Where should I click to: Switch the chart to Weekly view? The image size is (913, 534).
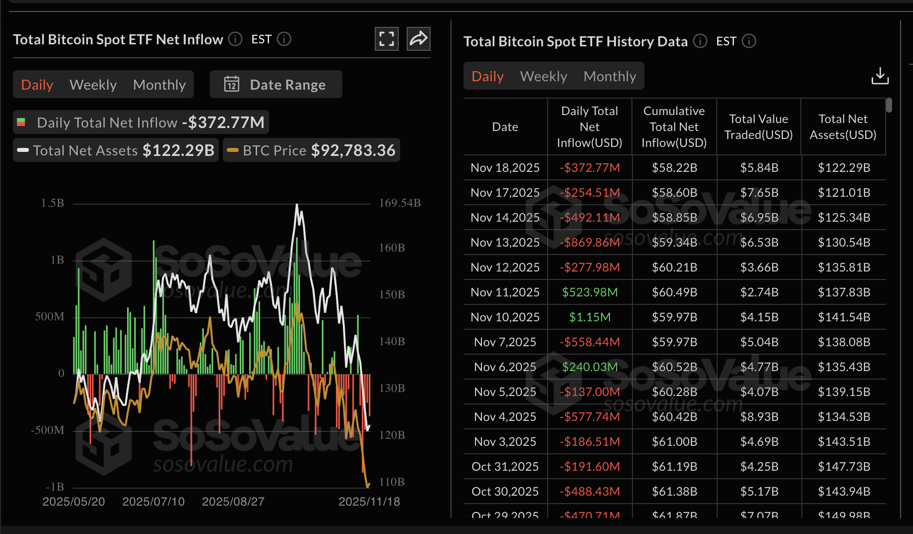[93, 84]
